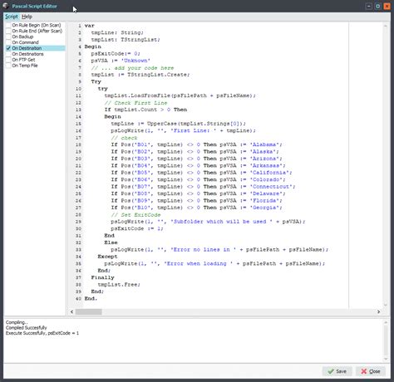Uncheck the On Destination checkbox
Screen dimensions: 394x382
coord(8,48)
